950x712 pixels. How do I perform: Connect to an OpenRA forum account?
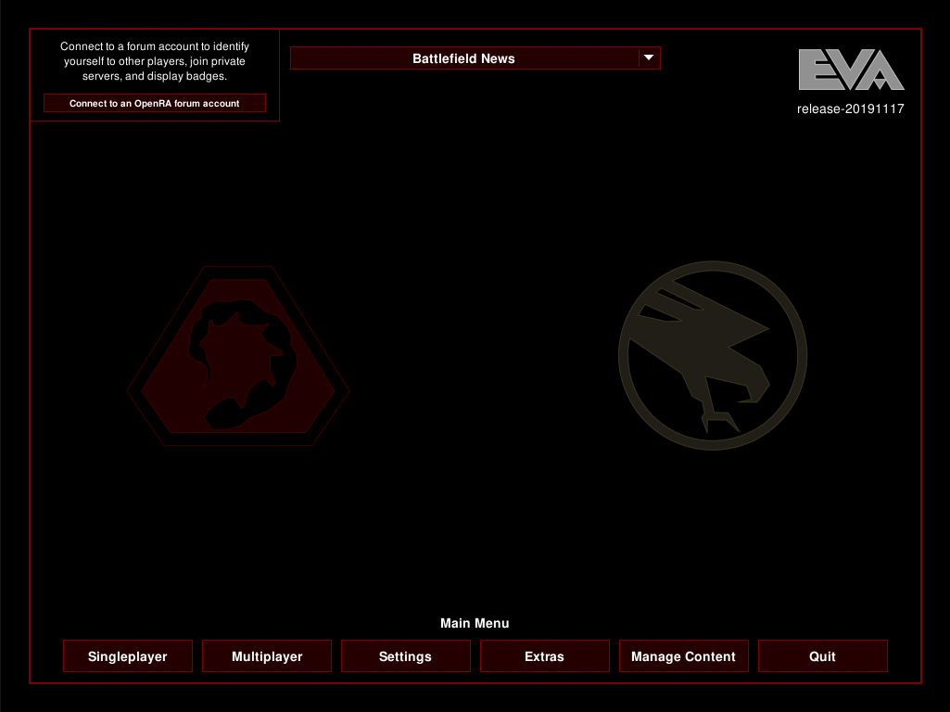click(x=155, y=103)
